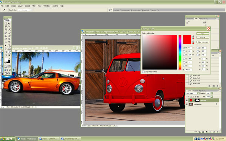Switch to the Channels tab

pyautogui.click(x=195, y=91)
